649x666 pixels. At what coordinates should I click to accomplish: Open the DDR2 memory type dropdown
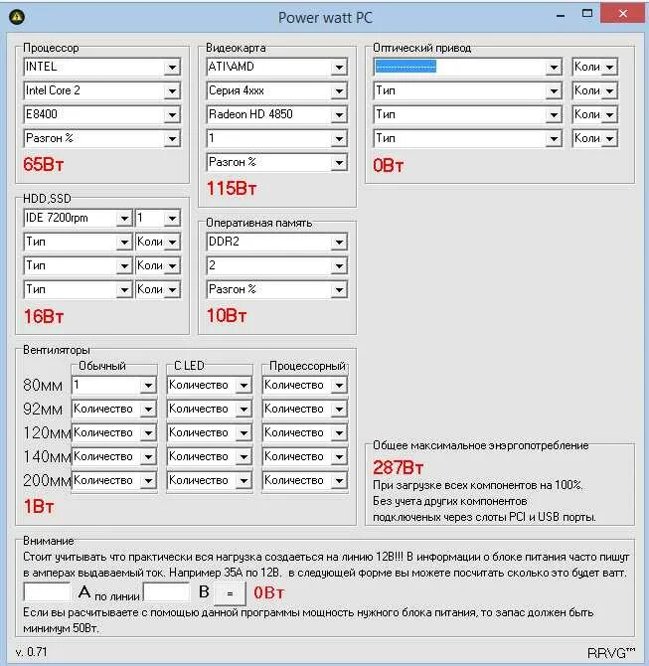click(277, 243)
